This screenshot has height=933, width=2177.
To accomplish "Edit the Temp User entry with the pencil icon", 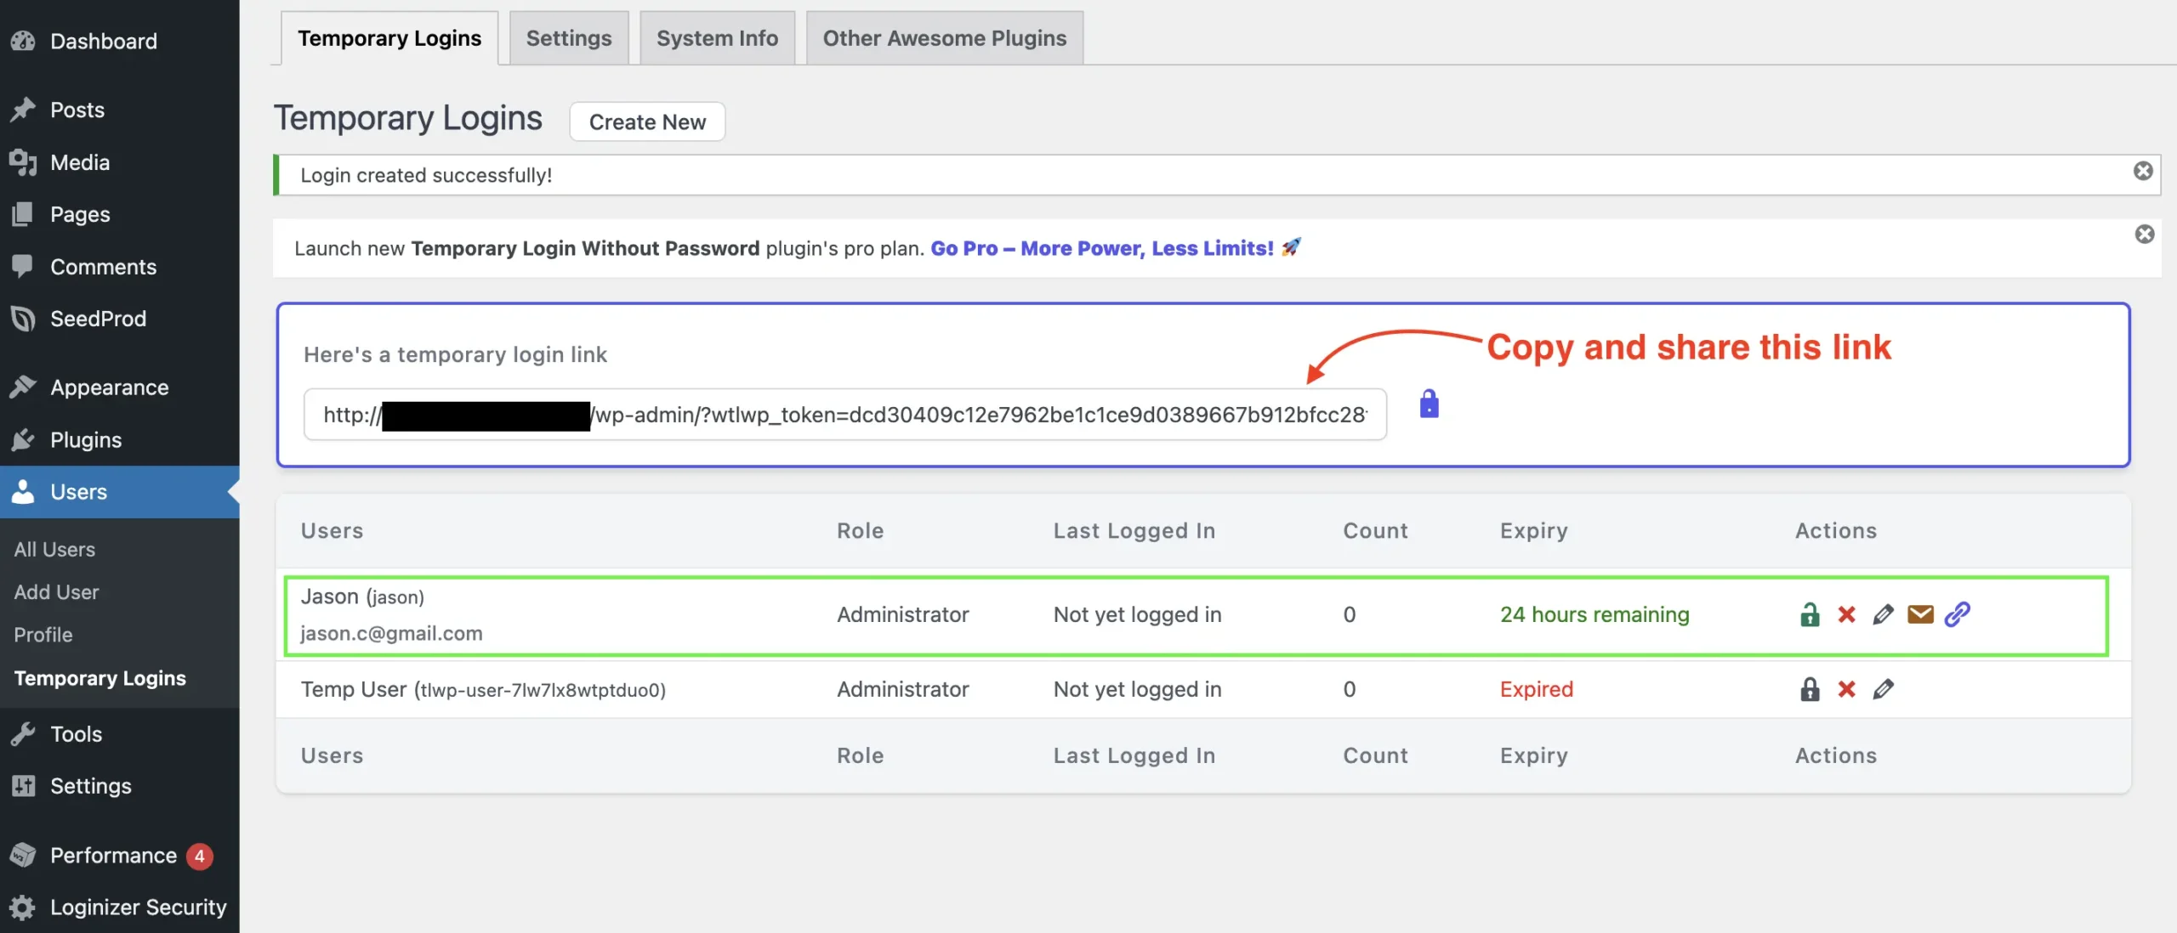I will [1884, 689].
